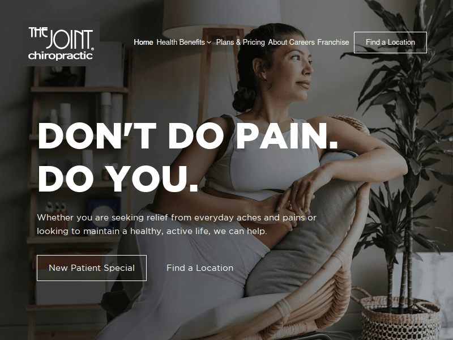Click the DON'T DO PAIN headline
453x340 pixels.
point(188,136)
